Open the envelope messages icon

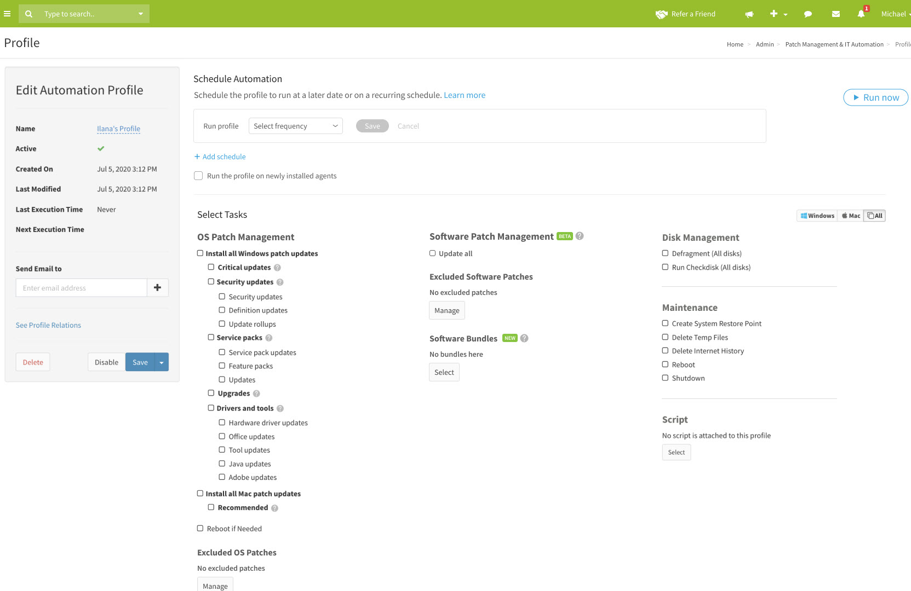click(x=835, y=14)
